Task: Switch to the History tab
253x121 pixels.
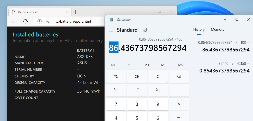Action: pyautogui.click(x=199, y=30)
